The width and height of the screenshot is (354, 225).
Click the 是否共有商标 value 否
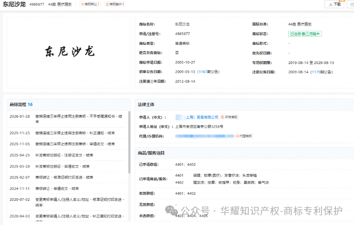177,52
